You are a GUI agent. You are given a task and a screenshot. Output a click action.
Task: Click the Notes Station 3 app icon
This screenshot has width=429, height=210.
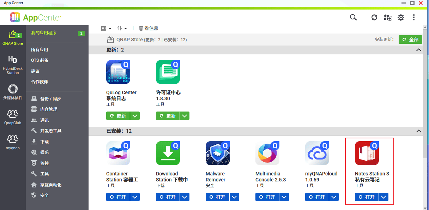click(367, 153)
